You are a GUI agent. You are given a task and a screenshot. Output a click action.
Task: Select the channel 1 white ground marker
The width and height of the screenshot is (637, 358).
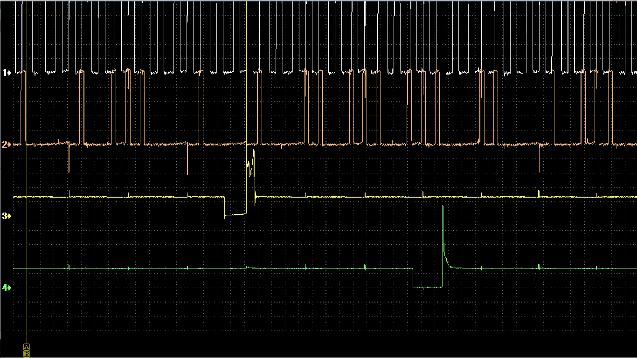click(7, 73)
